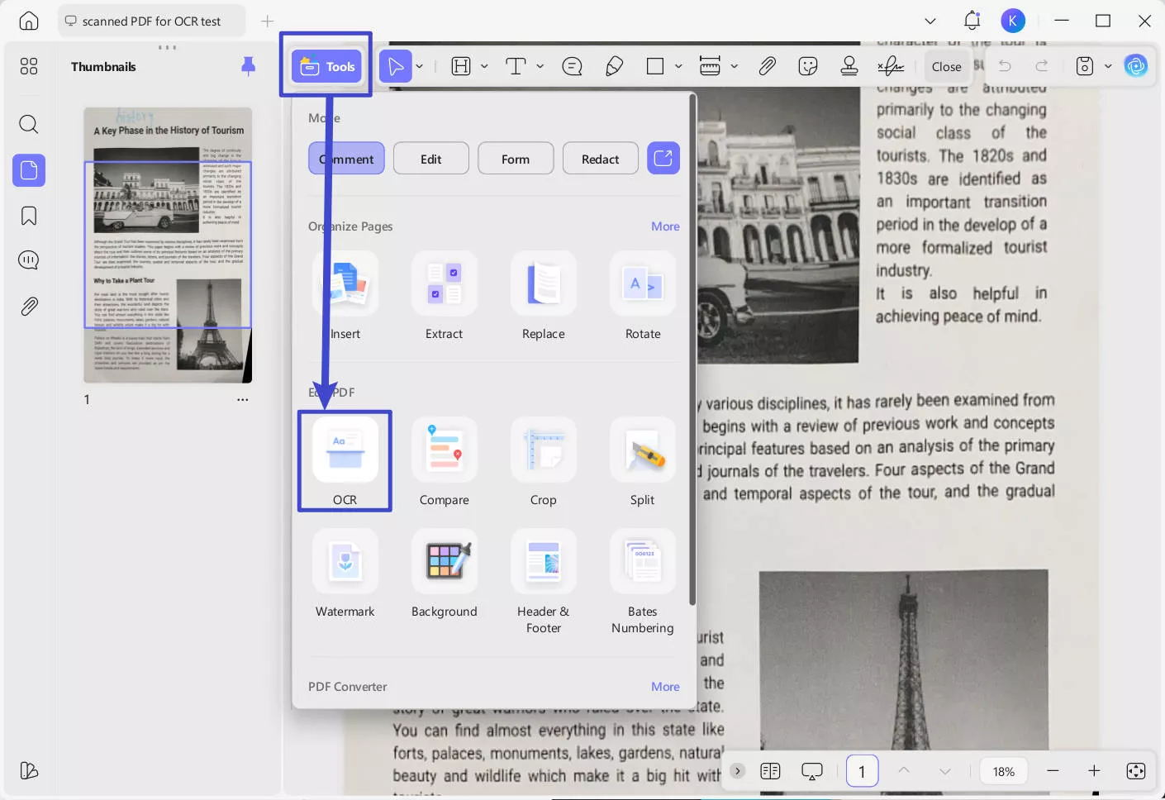Image resolution: width=1165 pixels, height=800 pixels.
Task: Click the sticker tool icon
Action: pyautogui.click(x=808, y=66)
